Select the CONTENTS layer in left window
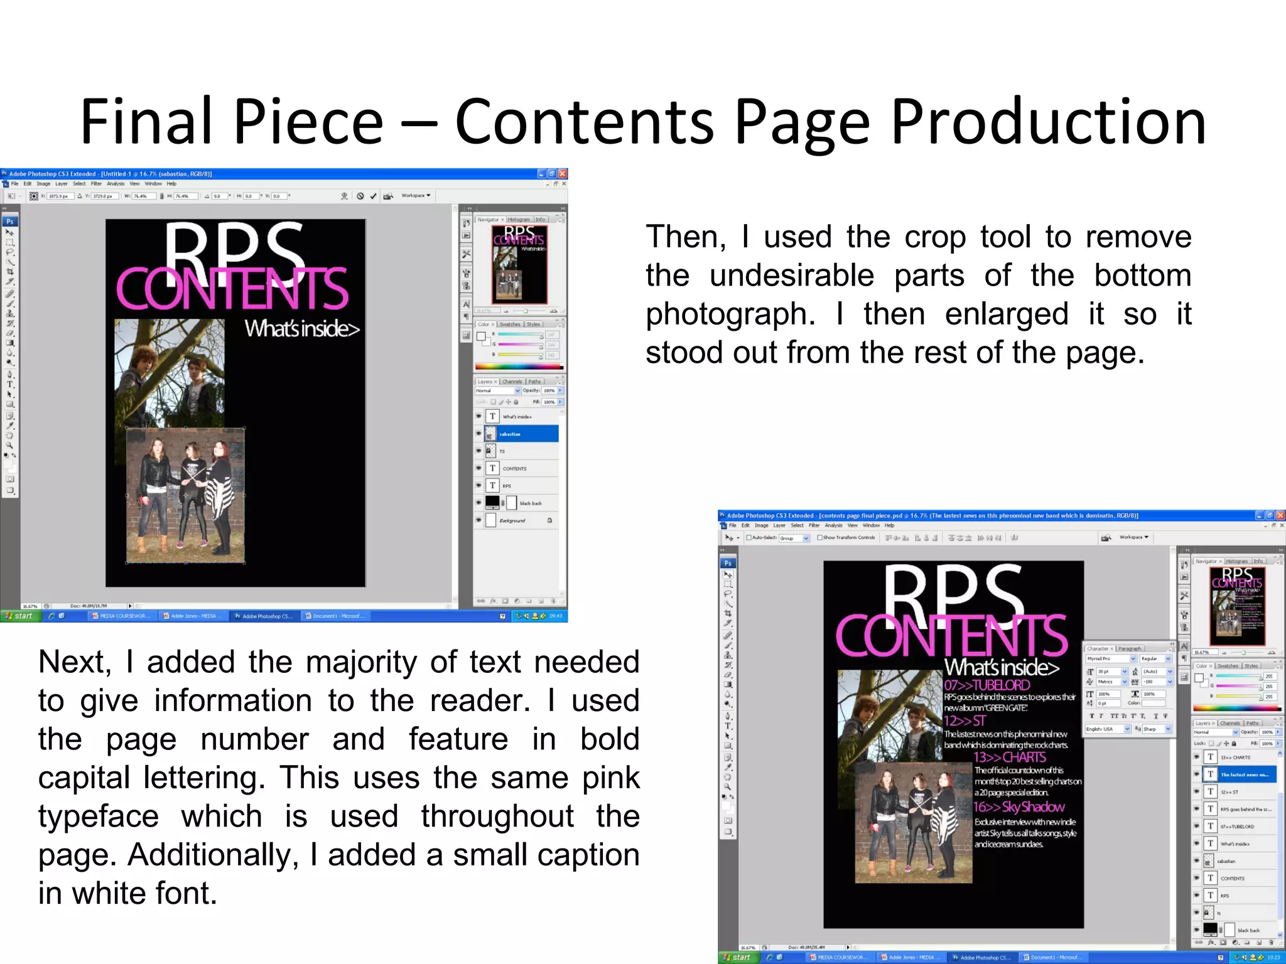Screen dimensions: 1286x964 coord(516,468)
